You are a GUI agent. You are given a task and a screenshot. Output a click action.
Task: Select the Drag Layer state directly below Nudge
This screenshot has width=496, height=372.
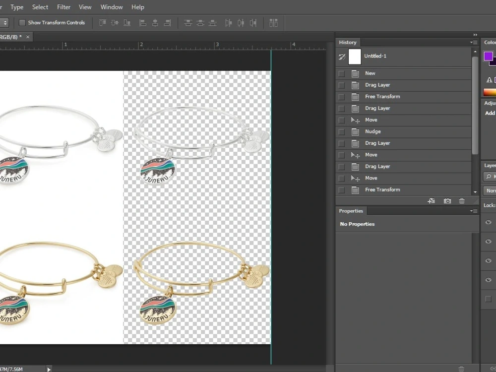click(x=404, y=143)
